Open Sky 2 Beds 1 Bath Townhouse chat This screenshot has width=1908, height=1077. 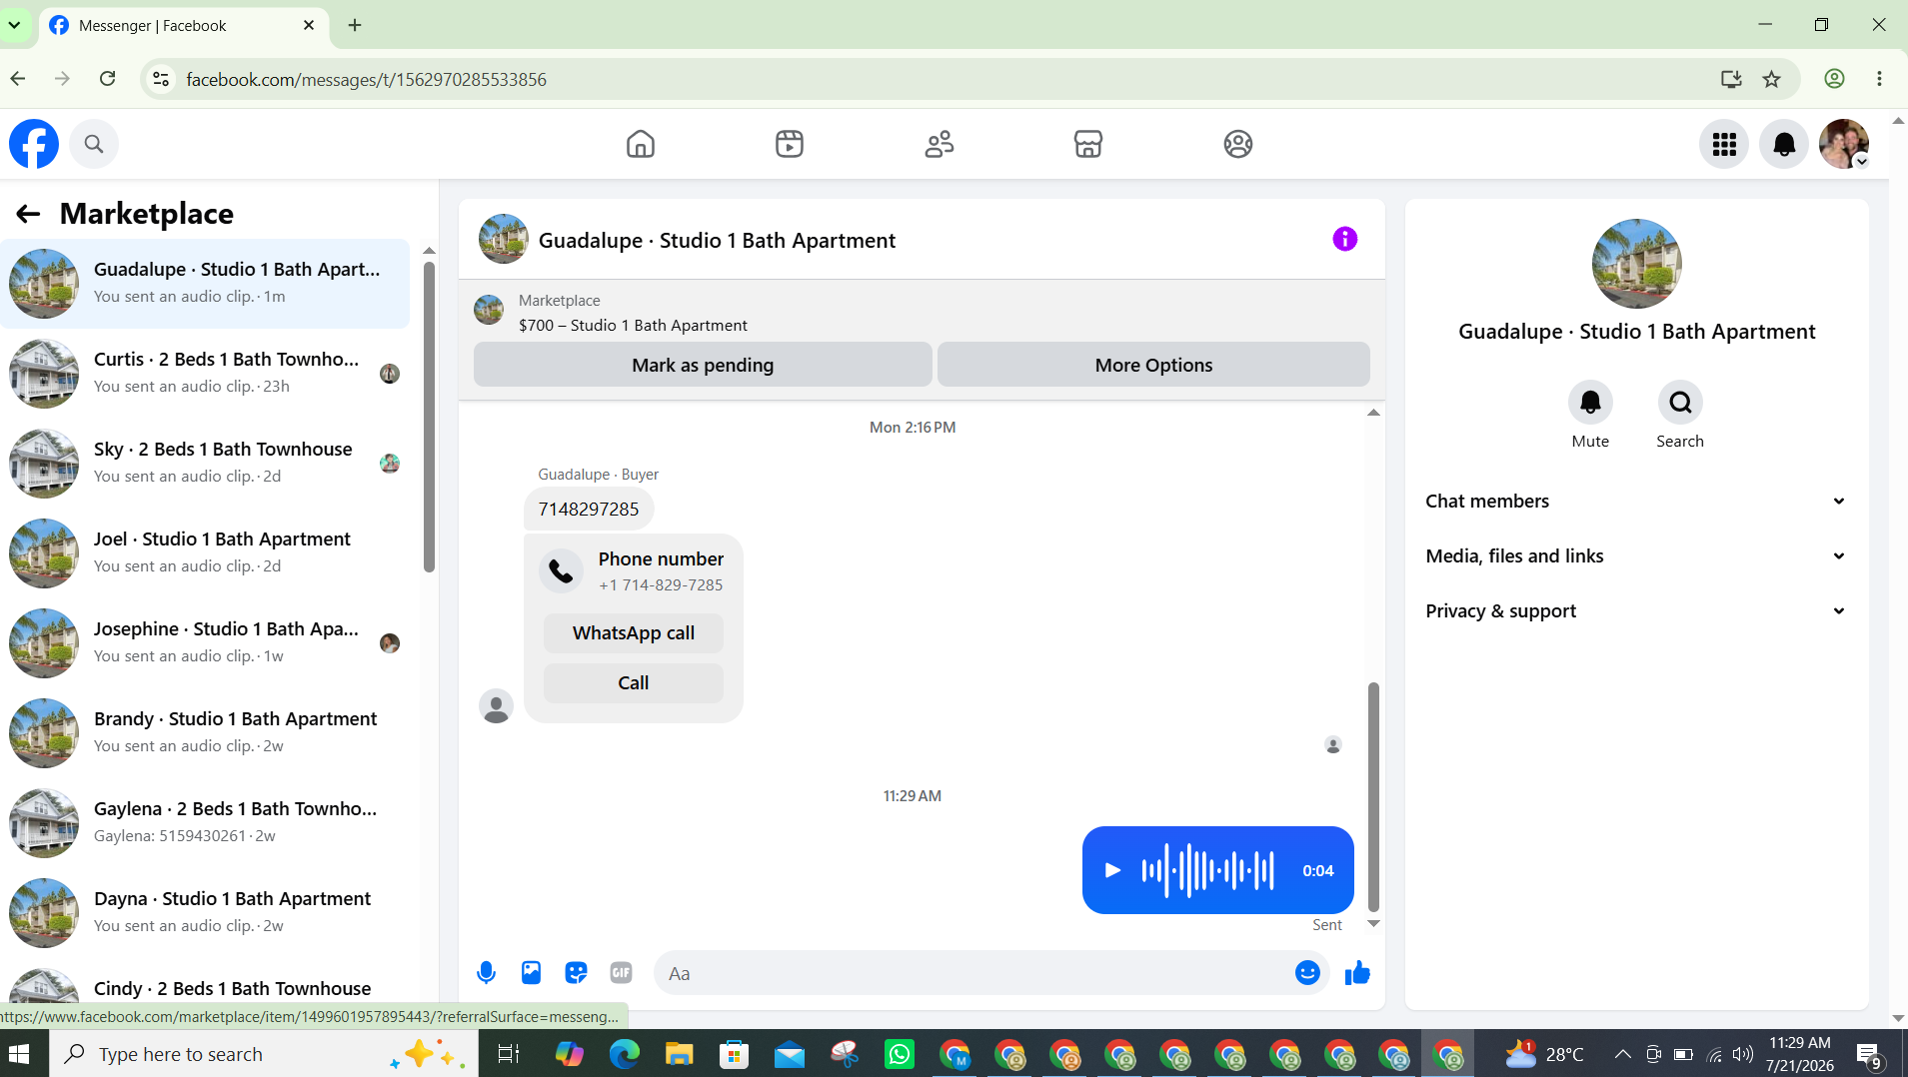coord(205,464)
